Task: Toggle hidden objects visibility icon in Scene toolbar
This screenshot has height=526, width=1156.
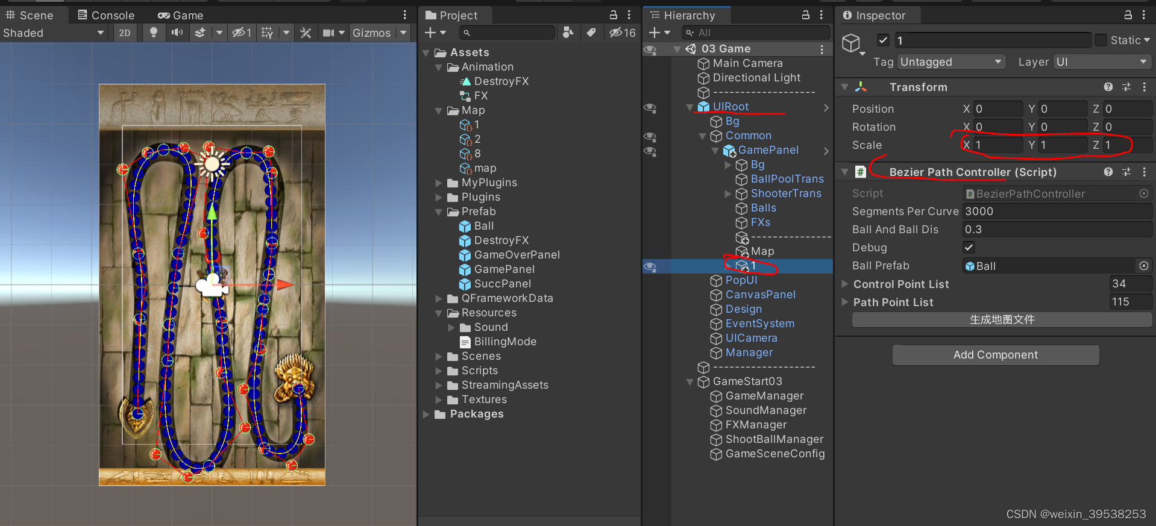Action: click(242, 33)
